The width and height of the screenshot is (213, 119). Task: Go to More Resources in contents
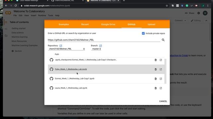pos(19,41)
